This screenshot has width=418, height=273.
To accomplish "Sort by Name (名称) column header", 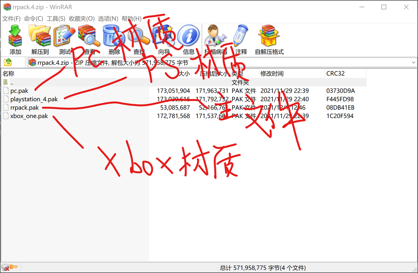I will coord(75,73).
